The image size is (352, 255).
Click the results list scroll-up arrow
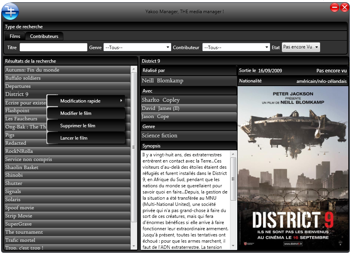point(134,69)
